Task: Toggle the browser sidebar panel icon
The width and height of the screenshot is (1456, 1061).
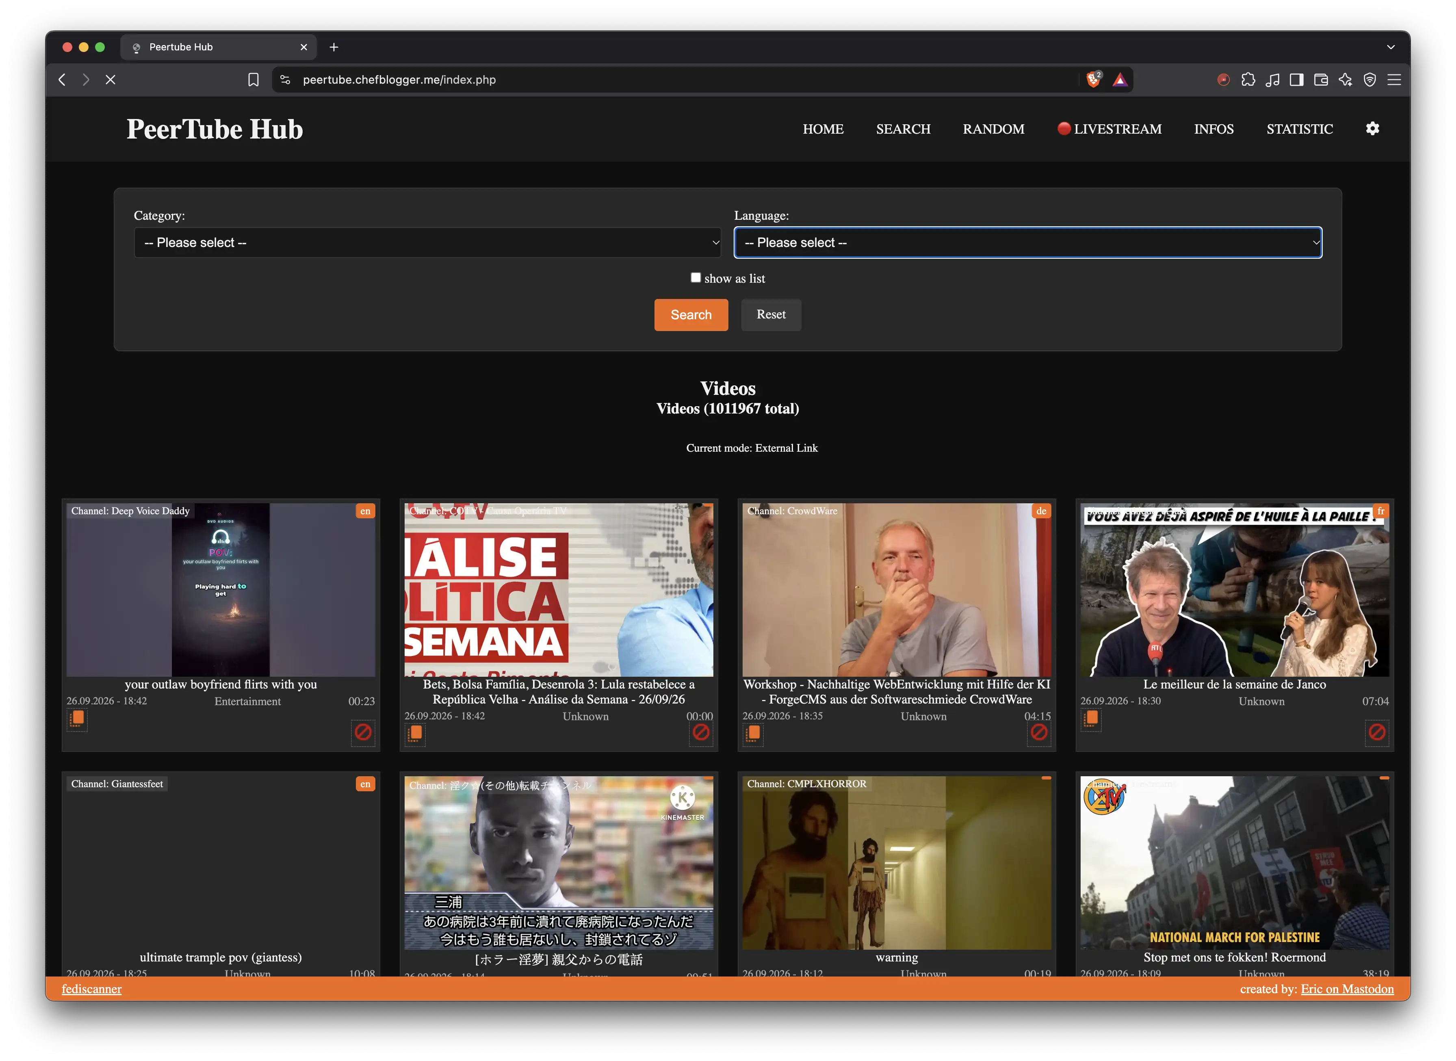Action: tap(1296, 80)
